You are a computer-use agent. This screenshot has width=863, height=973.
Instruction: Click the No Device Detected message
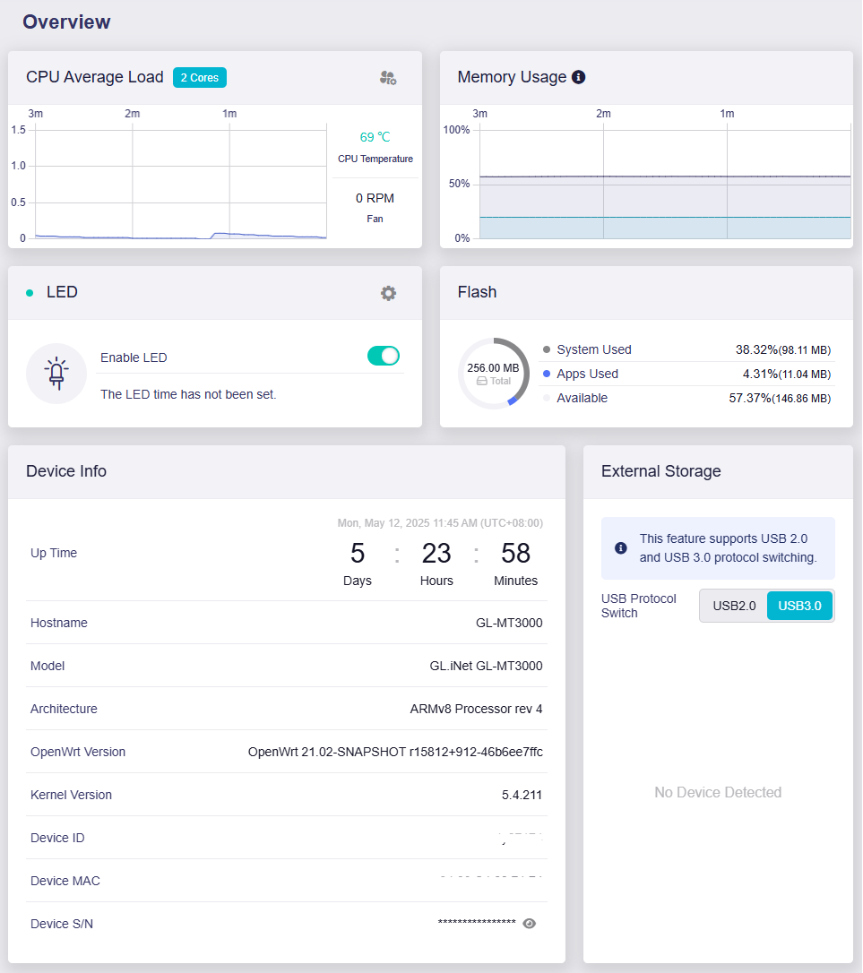click(718, 792)
